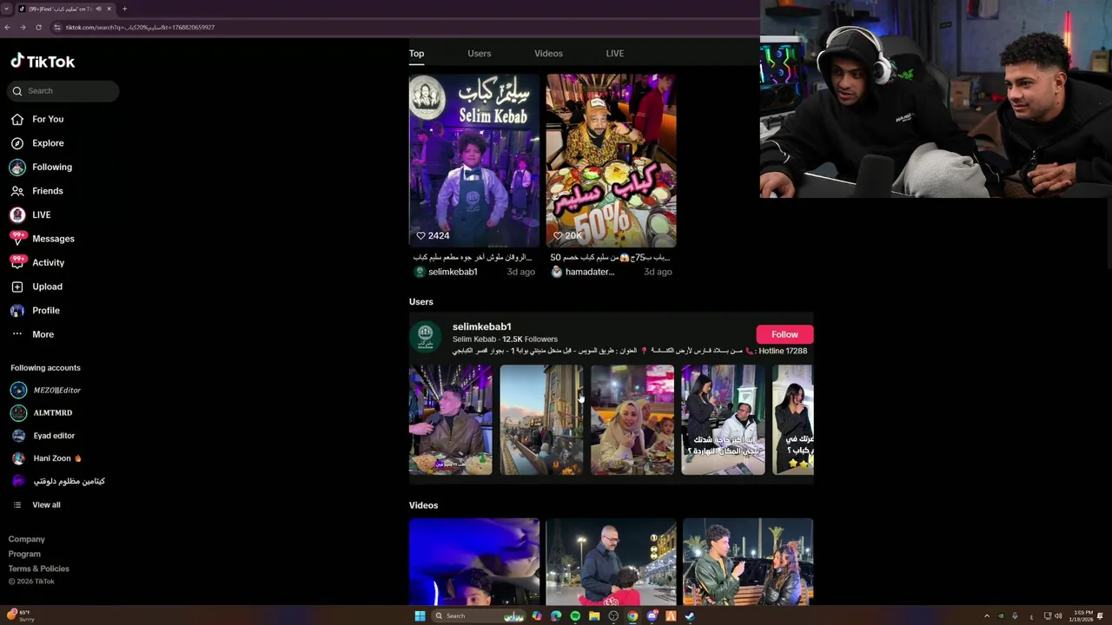The height and width of the screenshot is (625, 1112).
Task: Open selimkebab1's second preview video thumbnail
Action: pyautogui.click(x=541, y=420)
